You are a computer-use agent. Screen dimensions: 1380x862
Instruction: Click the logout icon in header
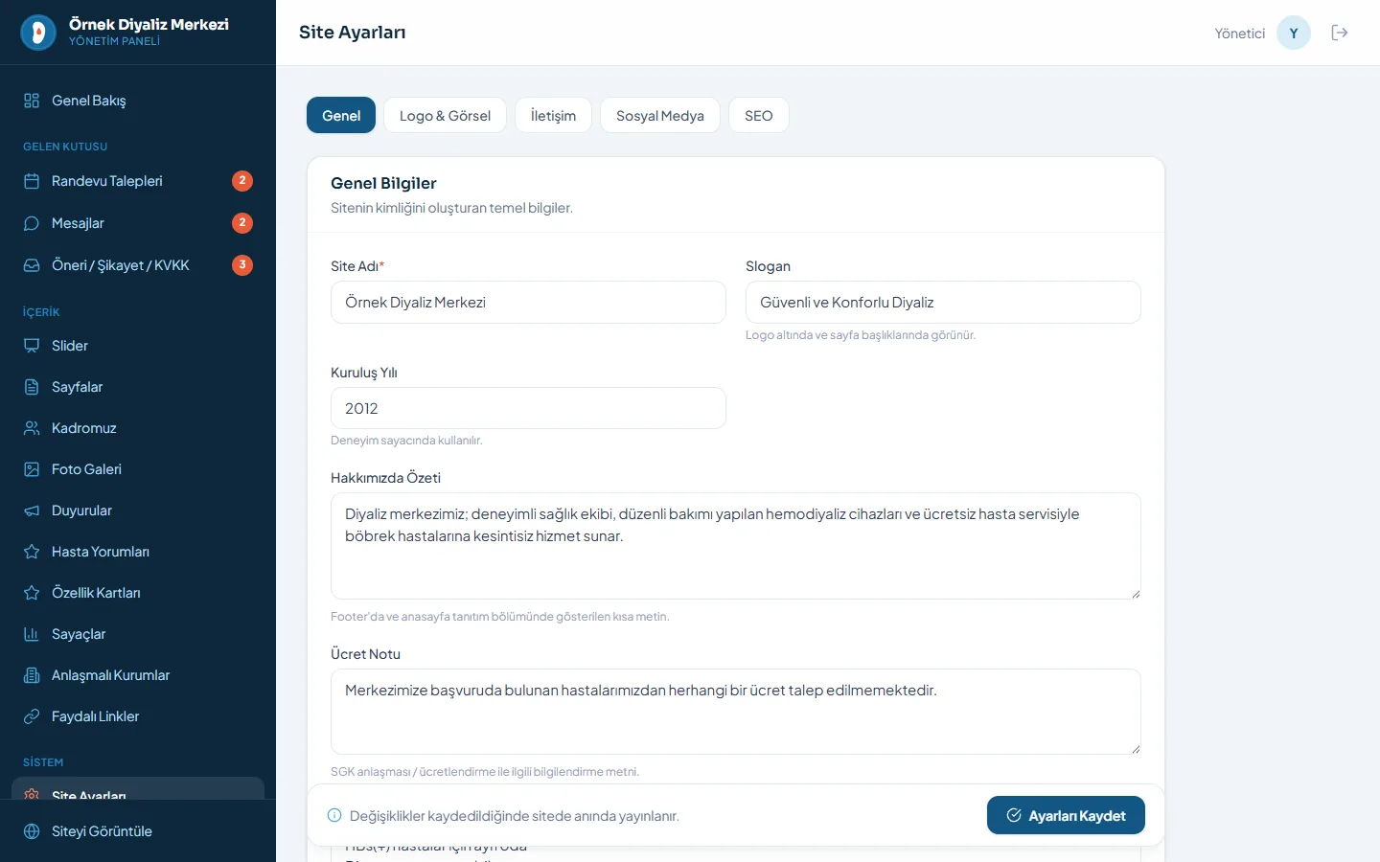pos(1340,33)
